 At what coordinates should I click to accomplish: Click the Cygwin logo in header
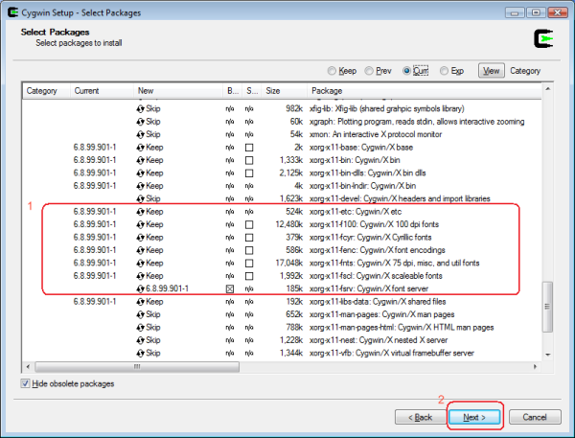click(x=543, y=39)
